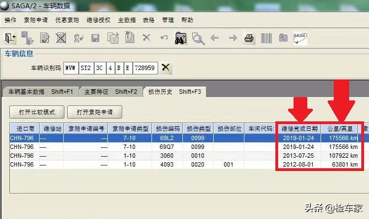Image resolution: width=369 pixels, height=219 pixels.
Task: Click the magnifying glass search icon
Action: click(x=198, y=39)
